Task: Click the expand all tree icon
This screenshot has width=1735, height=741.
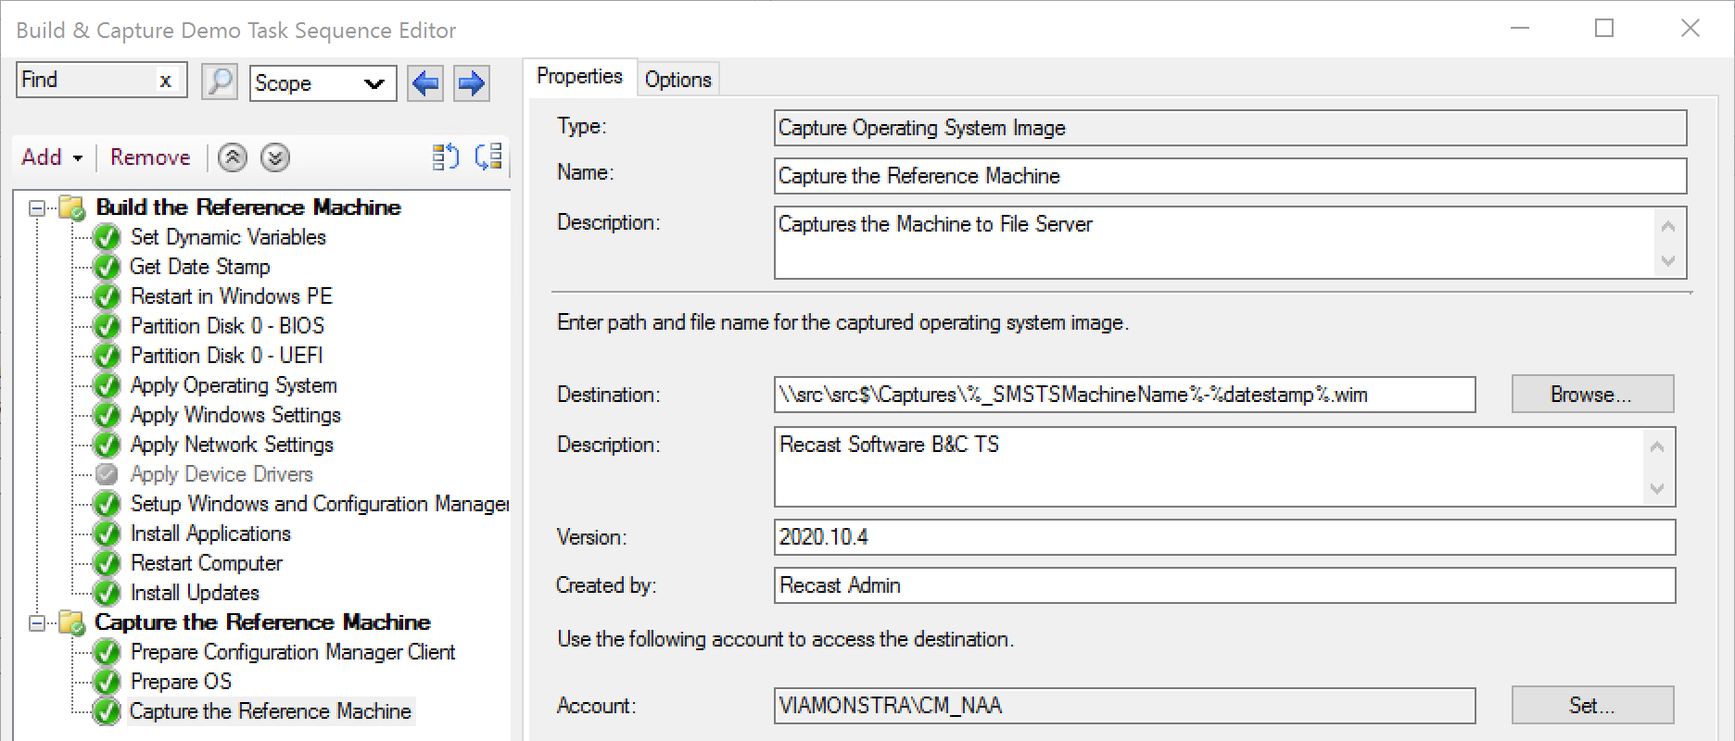Action: click(446, 157)
